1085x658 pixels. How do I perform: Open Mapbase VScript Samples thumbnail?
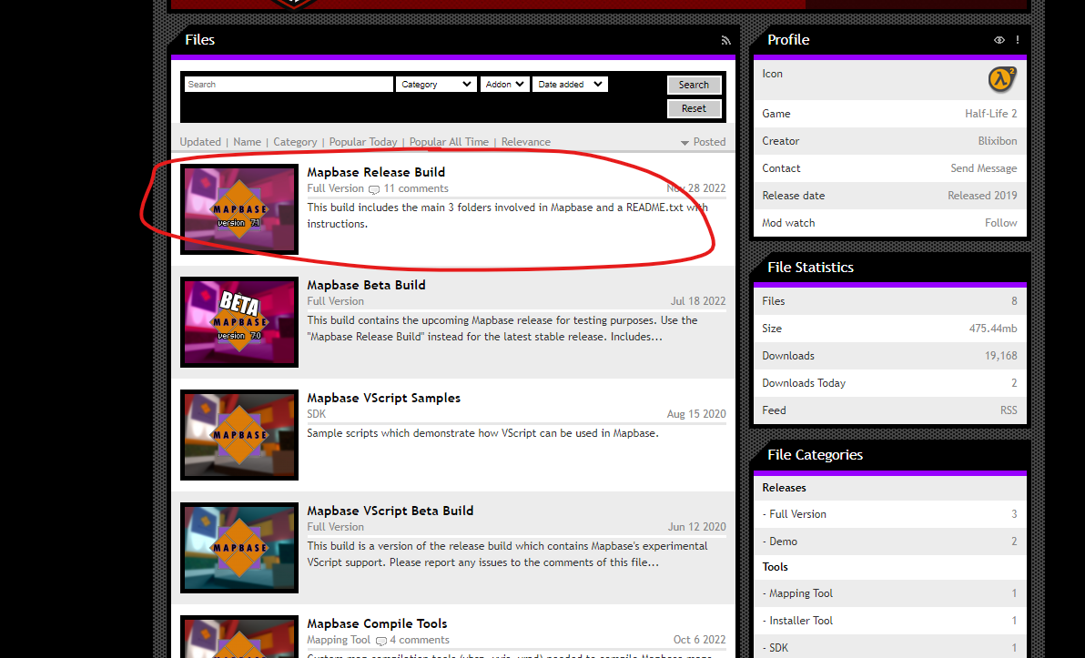point(239,434)
